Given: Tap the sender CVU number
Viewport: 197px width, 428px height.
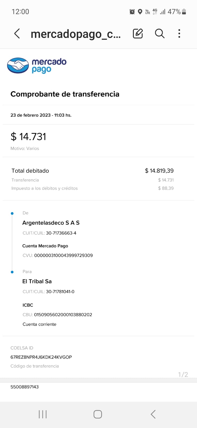Looking at the screenshot, I should (63, 255).
